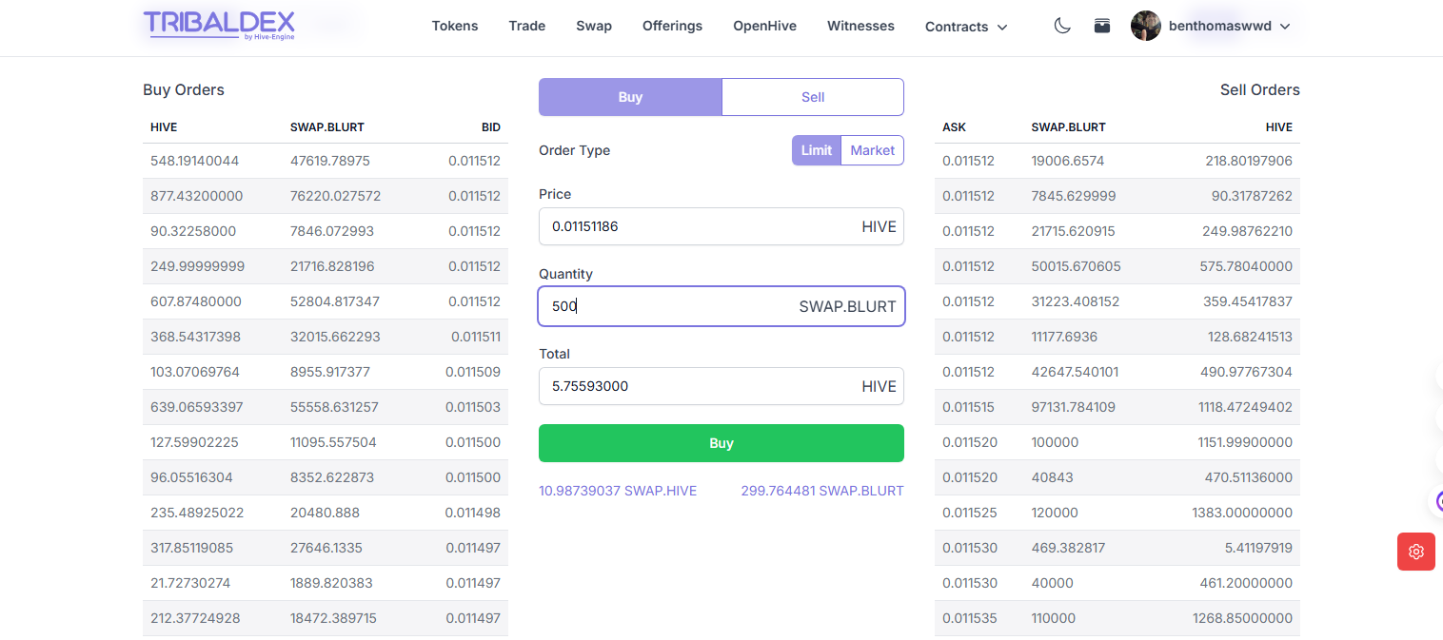
Task: Select the 0.011515 ask sell order row
Action: [1117, 407]
